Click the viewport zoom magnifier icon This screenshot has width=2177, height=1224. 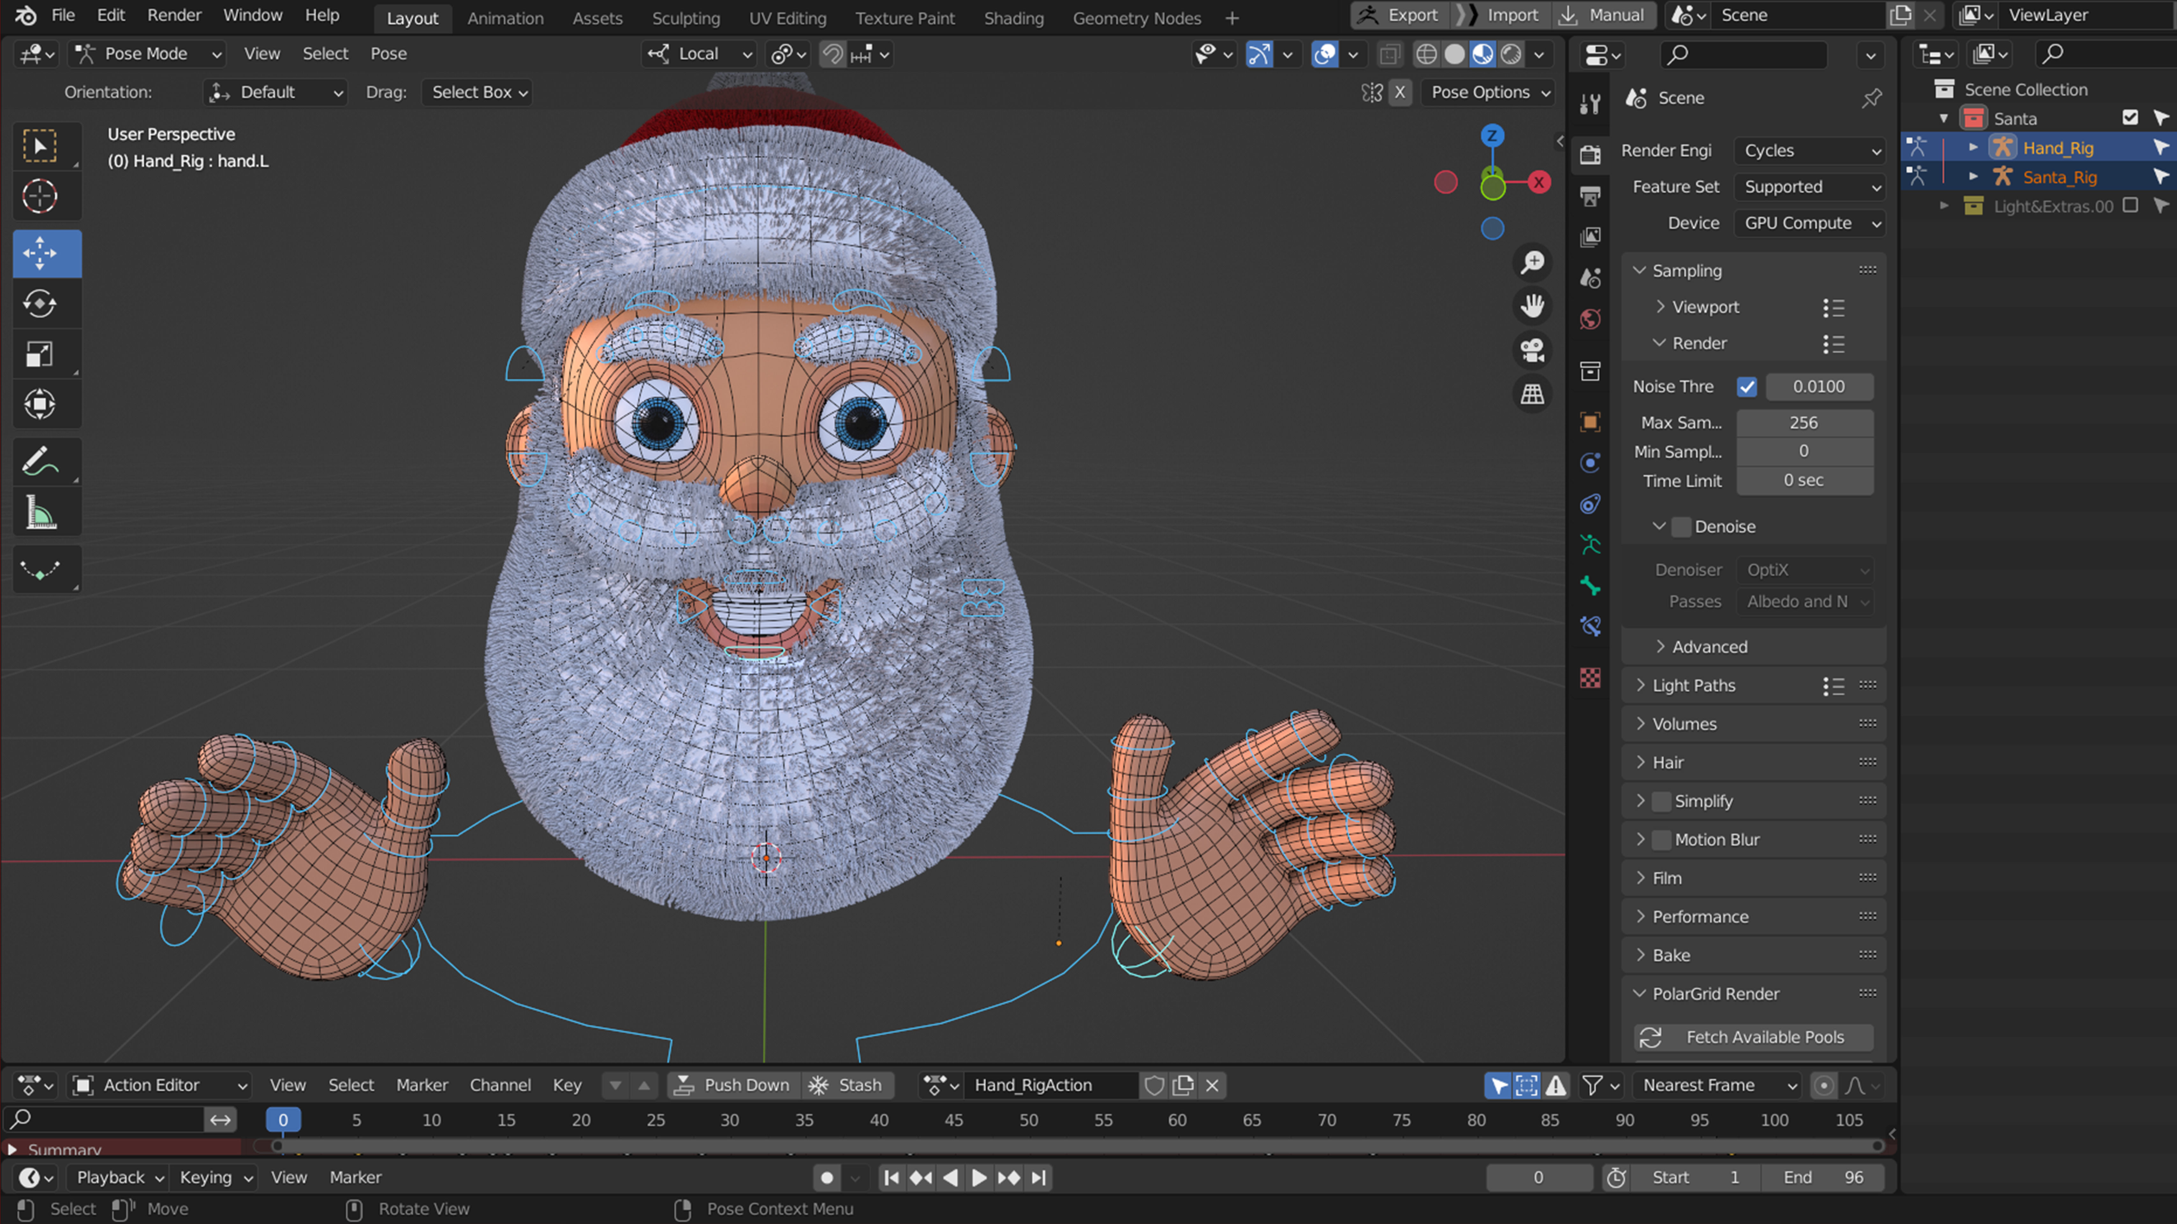(1532, 263)
